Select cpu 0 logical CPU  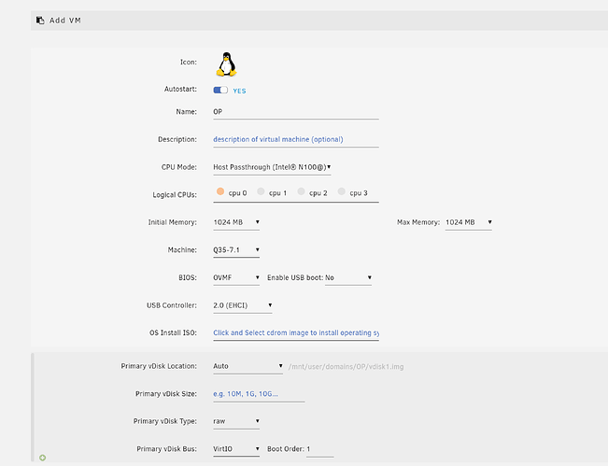pos(221,192)
